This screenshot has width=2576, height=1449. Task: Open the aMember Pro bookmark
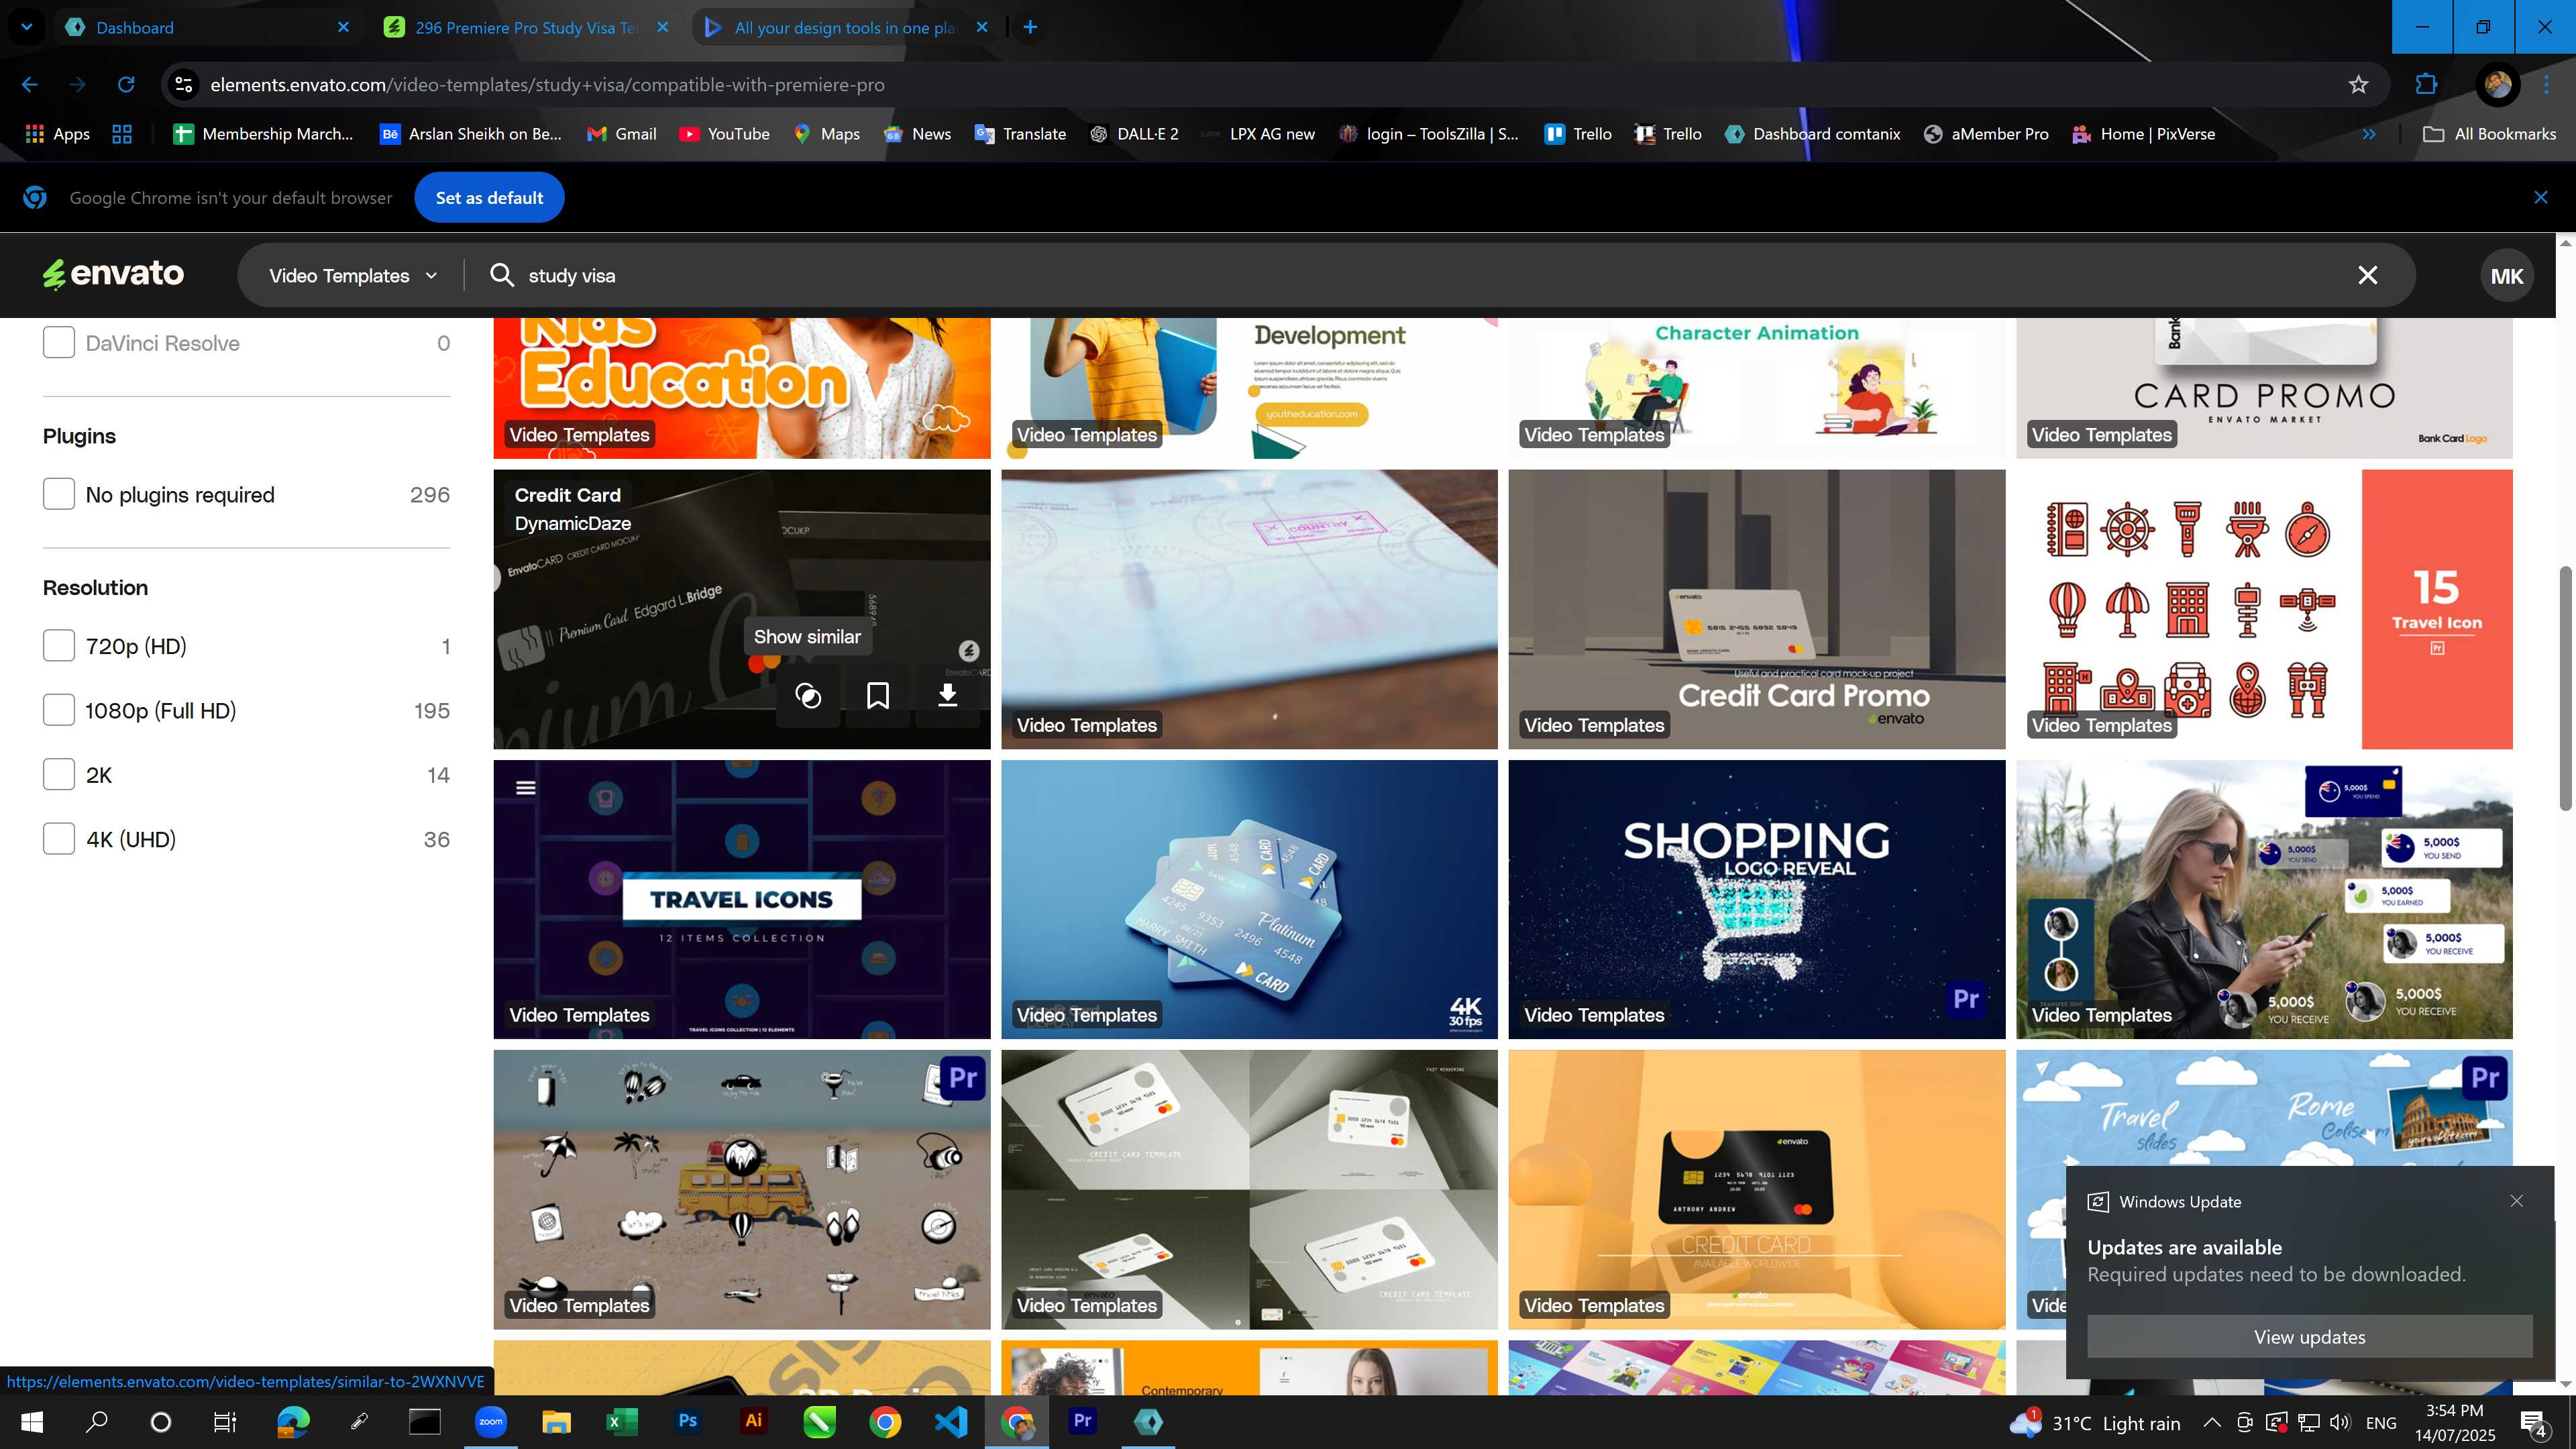[1986, 134]
